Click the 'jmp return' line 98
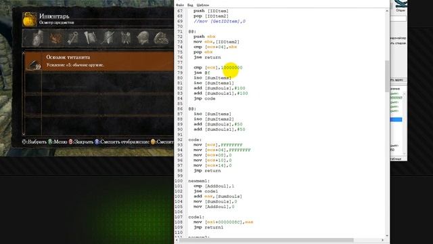The width and height of the screenshot is (433, 244). (x=207, y=171)
